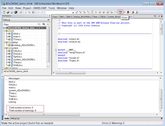
Task: Open the Help menu
Action: pos(71,8)
